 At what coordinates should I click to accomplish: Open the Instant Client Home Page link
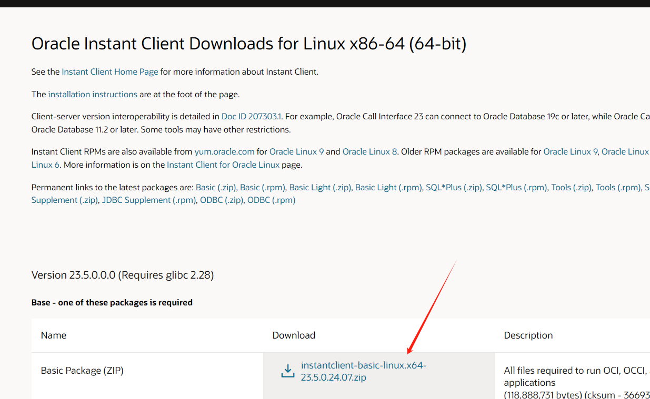click(110, 71)
